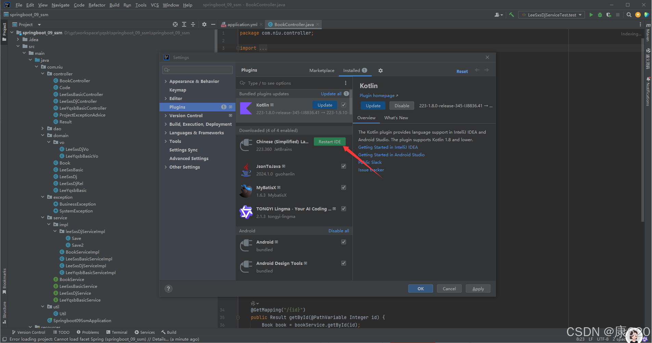This screenshot has height=343, width=652.
Task: Expand Other Settings section
Action: [x=166, y=167]
